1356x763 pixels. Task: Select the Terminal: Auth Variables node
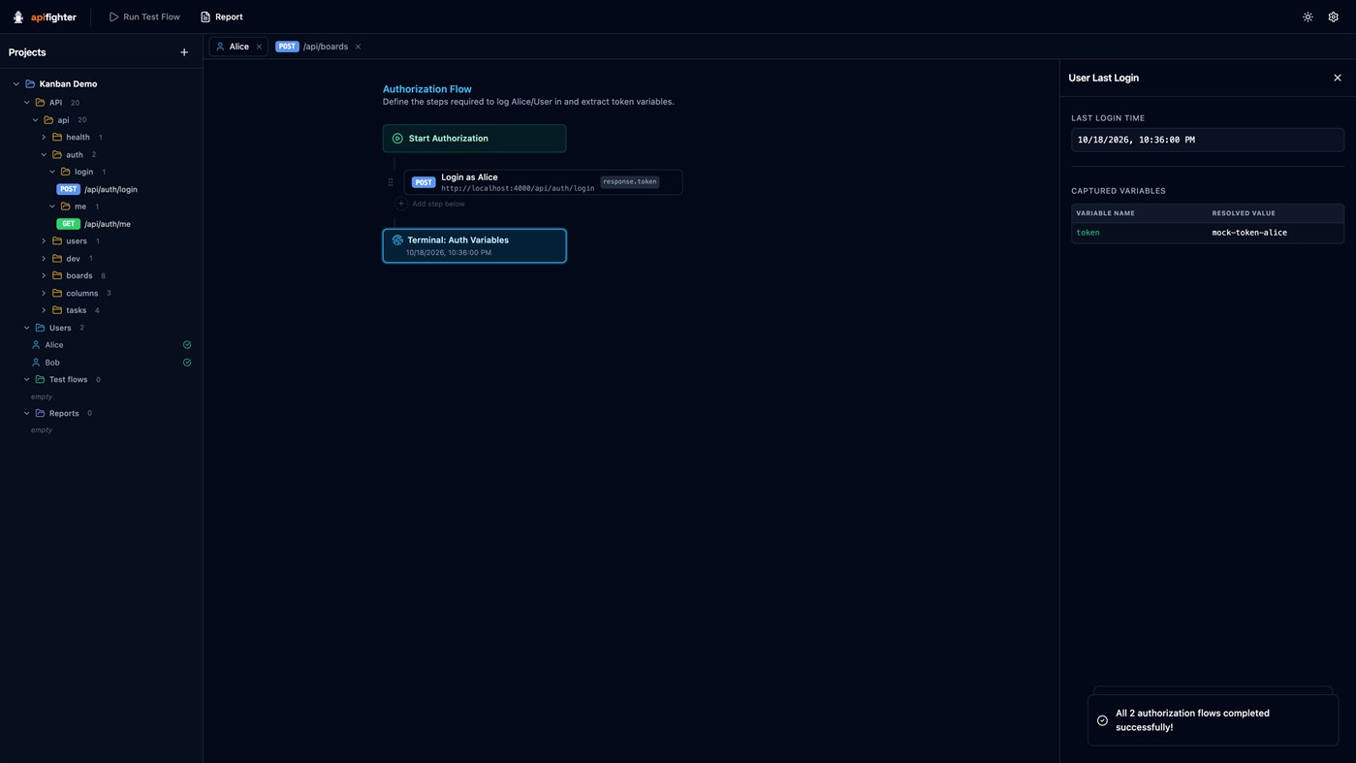tap(474, 246)
